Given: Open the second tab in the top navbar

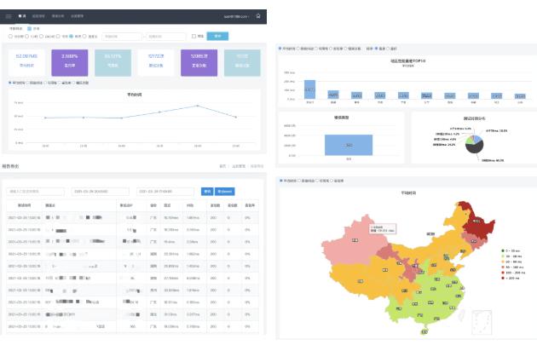Looking at the screenshot, I should point(38,16).
